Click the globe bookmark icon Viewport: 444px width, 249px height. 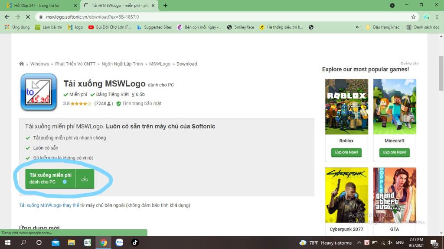pos(311,27)
